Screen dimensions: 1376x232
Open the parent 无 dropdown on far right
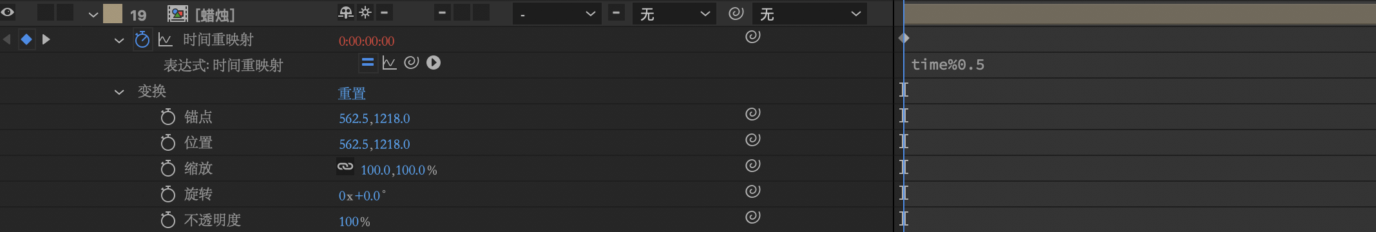810,14
